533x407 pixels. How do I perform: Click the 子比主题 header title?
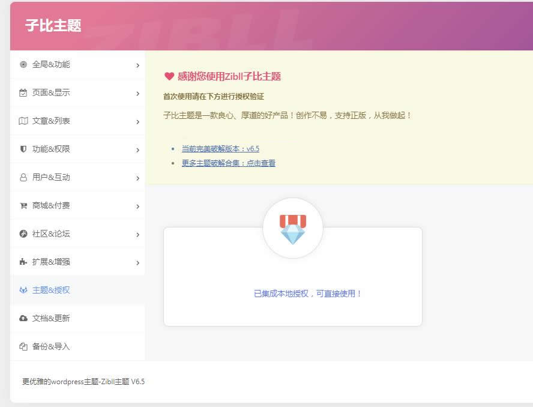pyautogui.click(x=53, y=25)
